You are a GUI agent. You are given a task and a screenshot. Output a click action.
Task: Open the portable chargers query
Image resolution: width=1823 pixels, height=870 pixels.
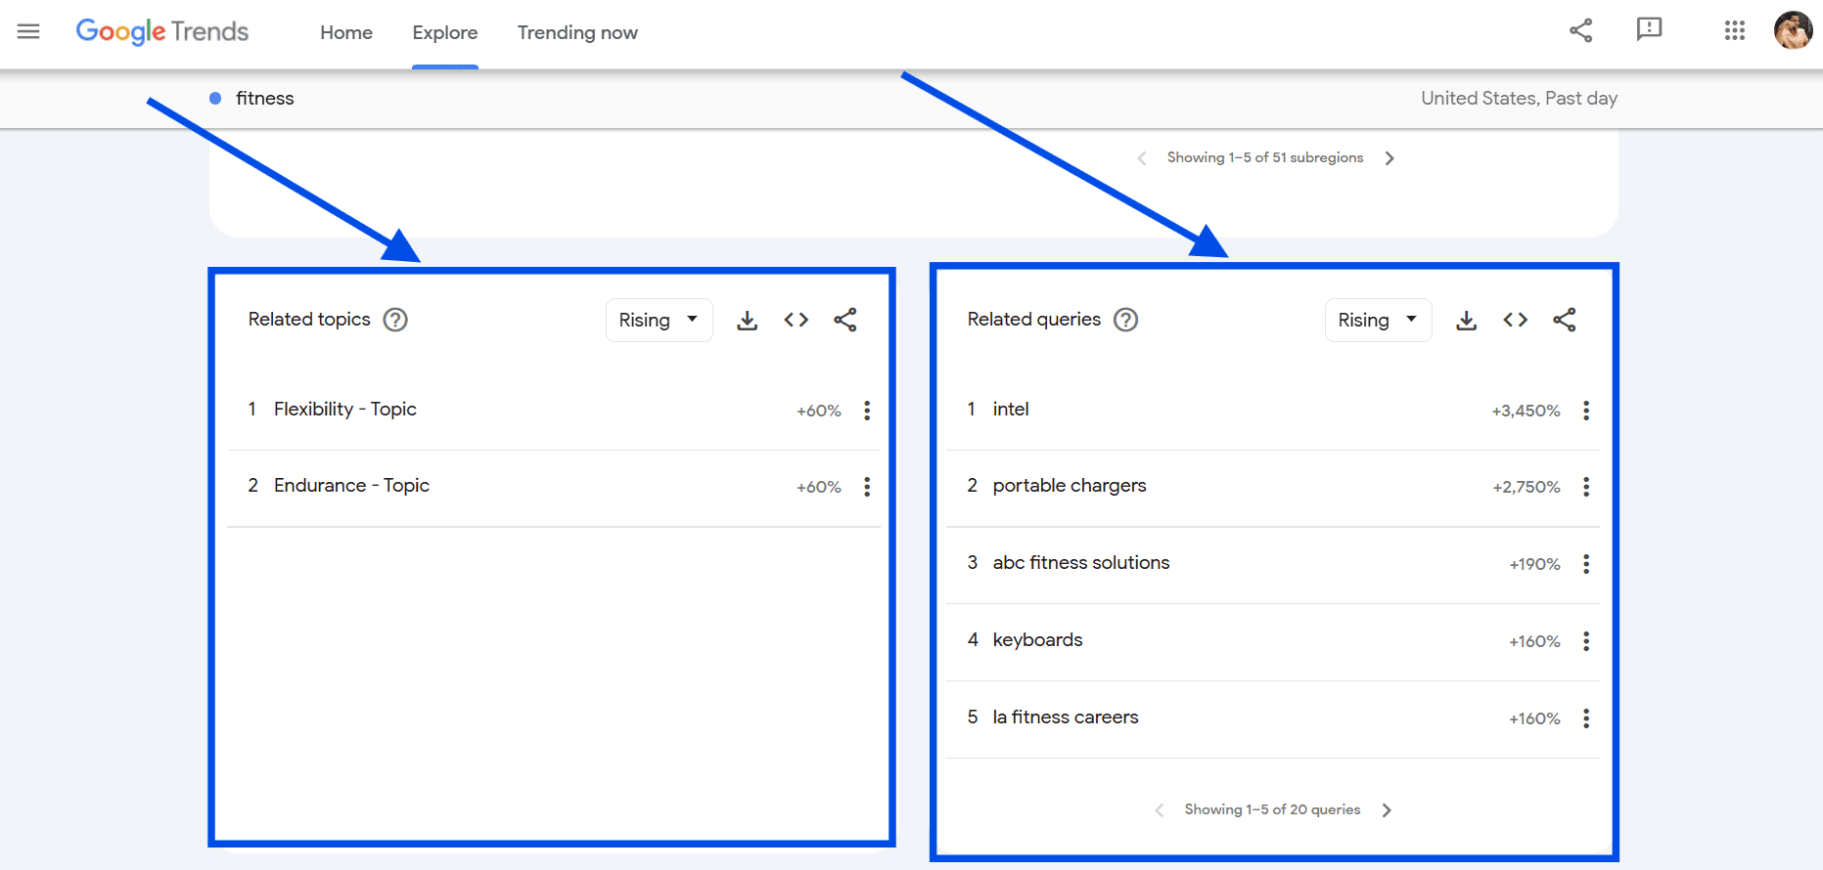tap(1070, 486)
